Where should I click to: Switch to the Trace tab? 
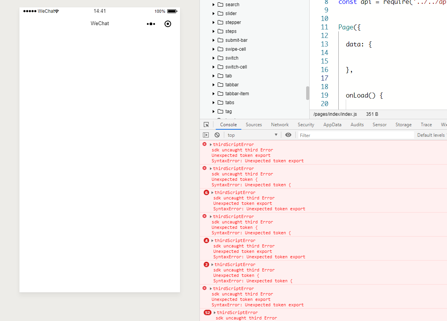(426, 125)
